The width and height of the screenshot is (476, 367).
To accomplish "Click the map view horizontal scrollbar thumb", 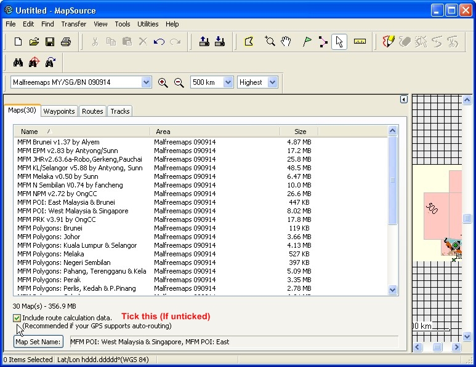I will [x=437, y=347].
